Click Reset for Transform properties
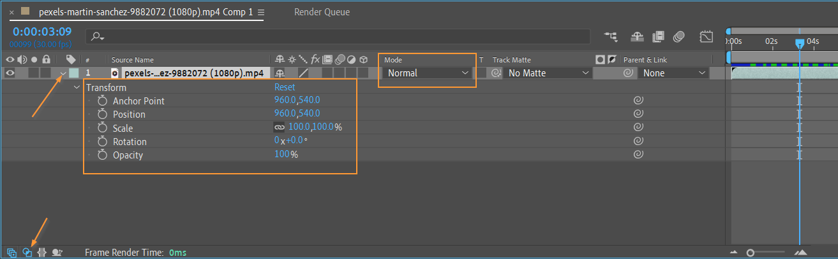 [285, 87]
